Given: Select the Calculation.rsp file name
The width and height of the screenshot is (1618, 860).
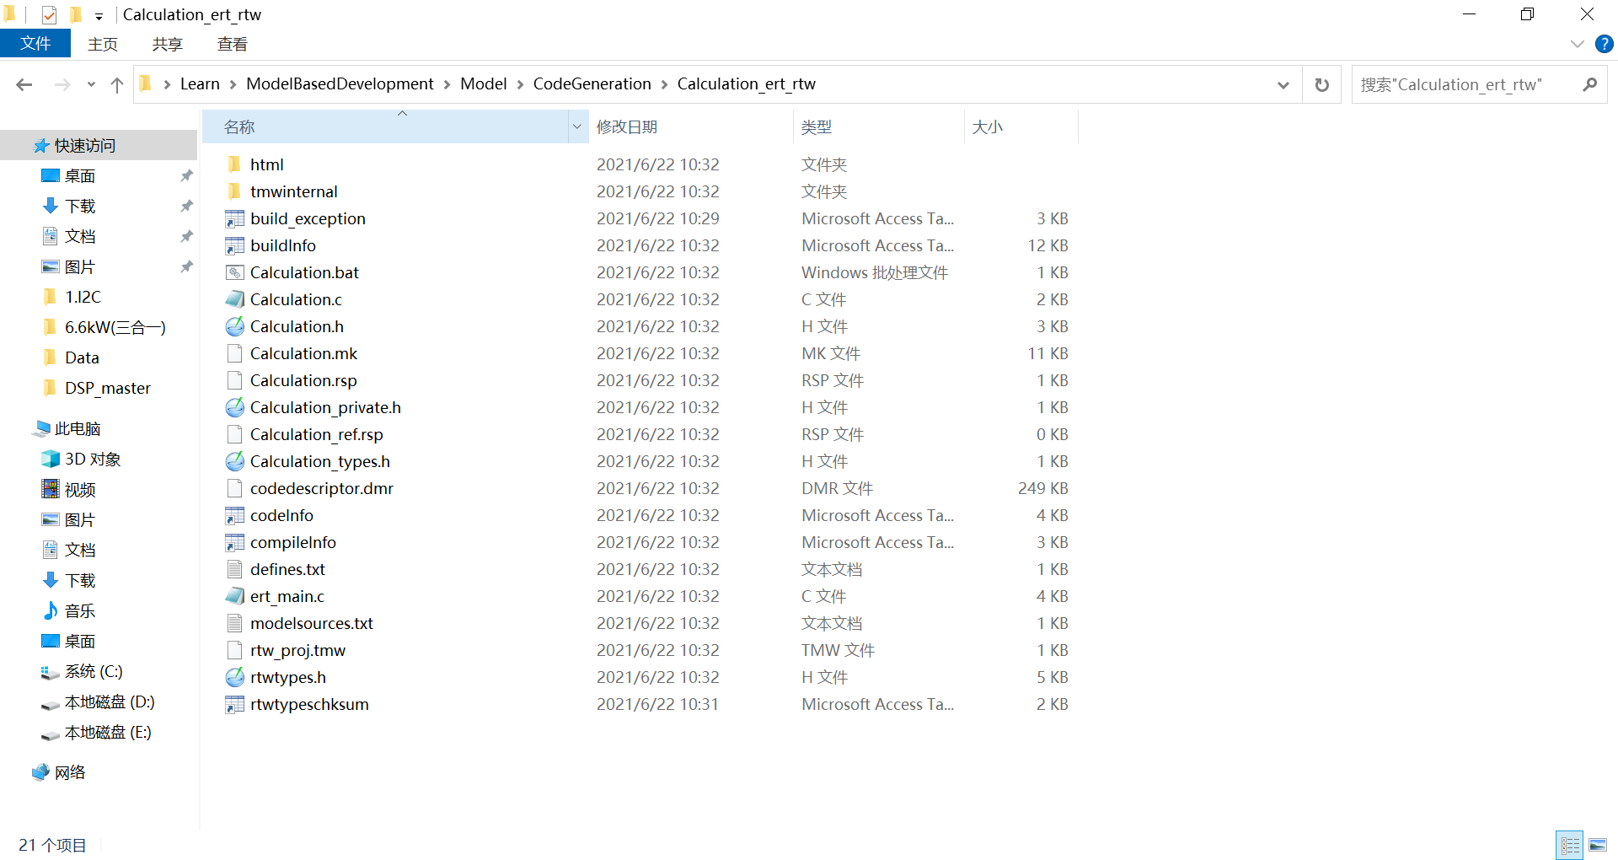Looking at the screenshot, I should click(x=303, y=380).
